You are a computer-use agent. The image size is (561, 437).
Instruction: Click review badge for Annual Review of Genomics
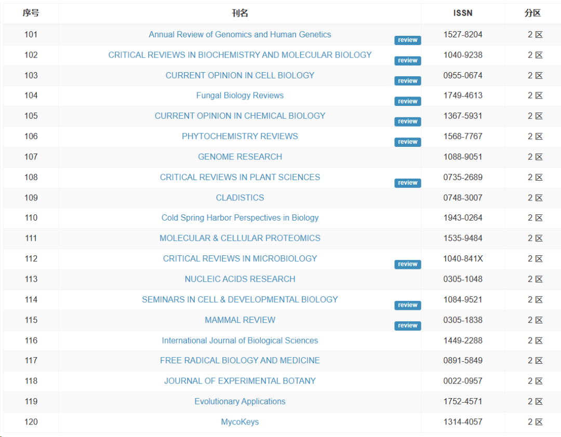(408, 40)
